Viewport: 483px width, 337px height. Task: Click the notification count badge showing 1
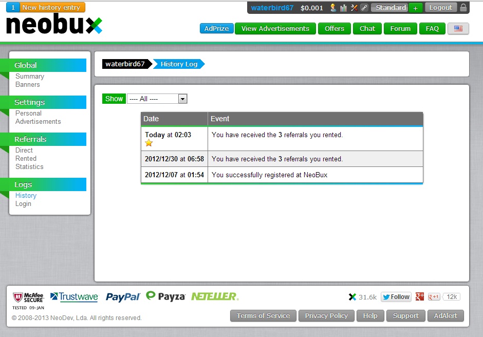point(13,7)
